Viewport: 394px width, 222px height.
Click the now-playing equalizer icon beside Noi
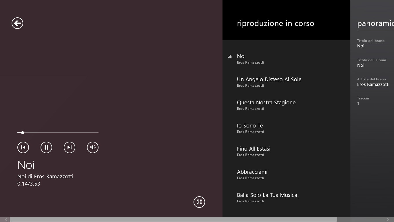pyautogui.click(x=230, y=57)
